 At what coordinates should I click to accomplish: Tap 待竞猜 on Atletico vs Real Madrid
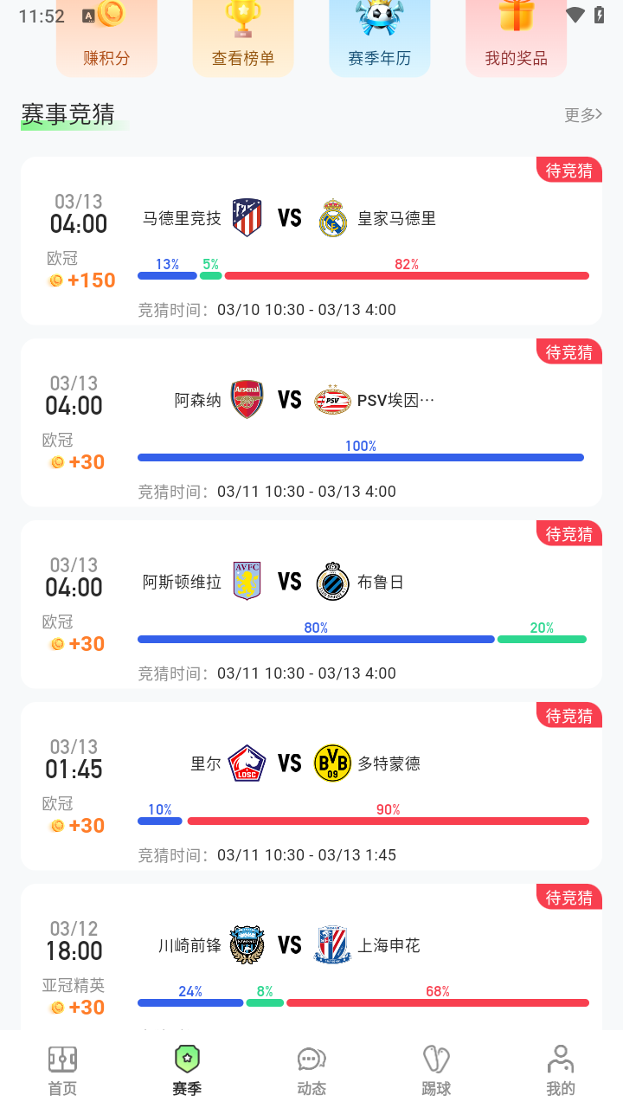(x=569, y=171)
